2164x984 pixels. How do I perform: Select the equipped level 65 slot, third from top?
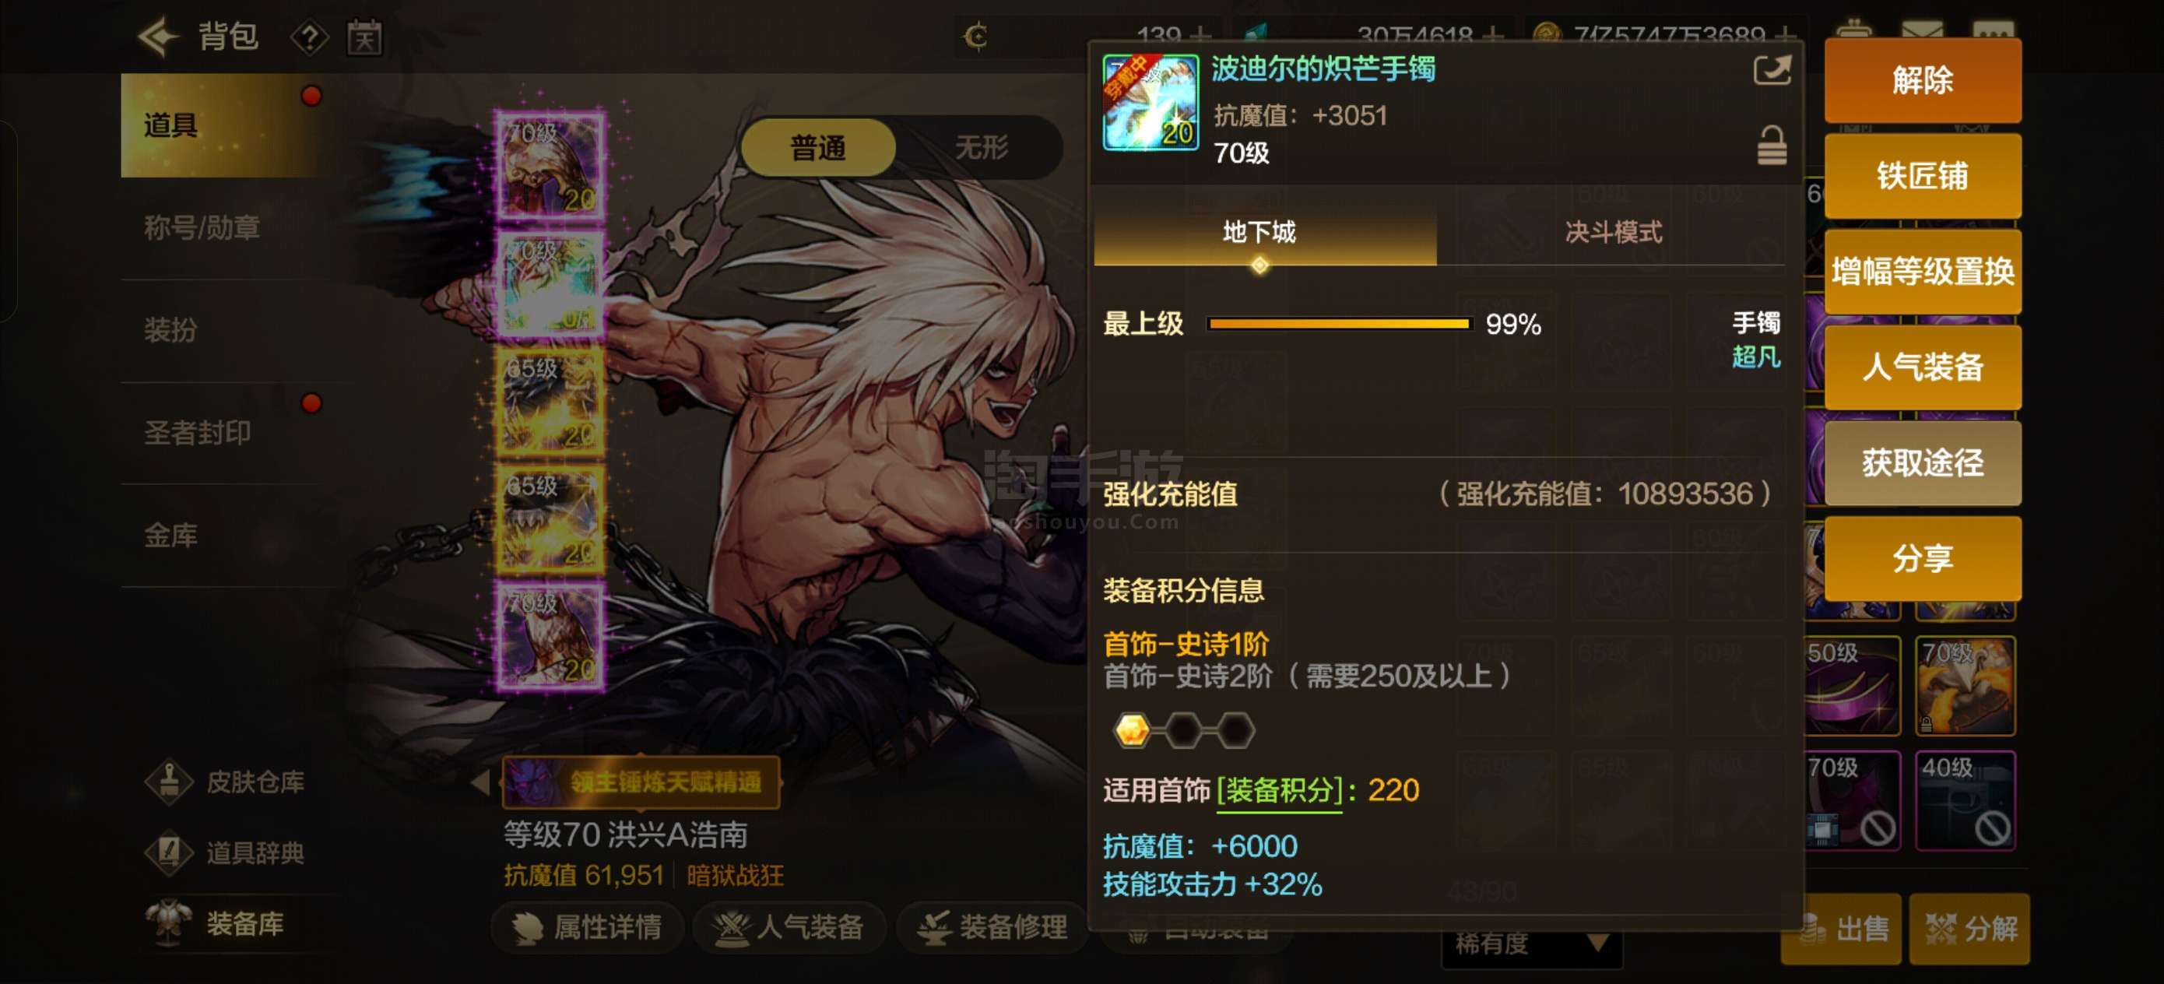(x=550, y=401)
